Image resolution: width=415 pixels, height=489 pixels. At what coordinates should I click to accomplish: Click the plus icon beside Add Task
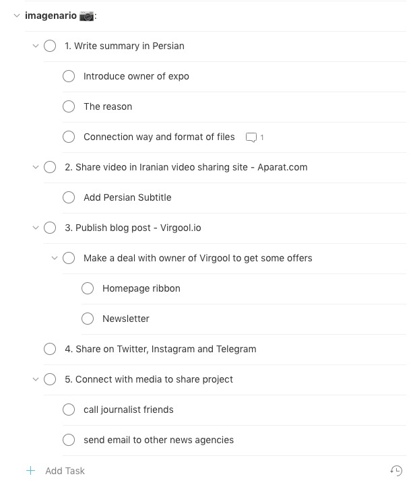(x=30, y=470)
